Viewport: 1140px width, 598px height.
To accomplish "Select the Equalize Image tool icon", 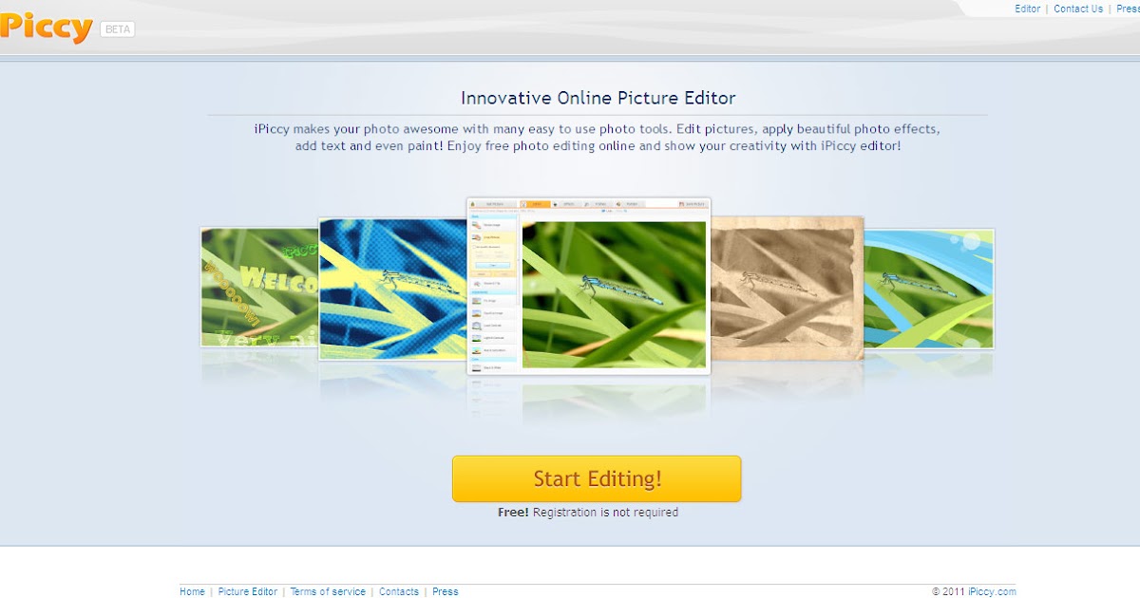I will click(491, 312).
